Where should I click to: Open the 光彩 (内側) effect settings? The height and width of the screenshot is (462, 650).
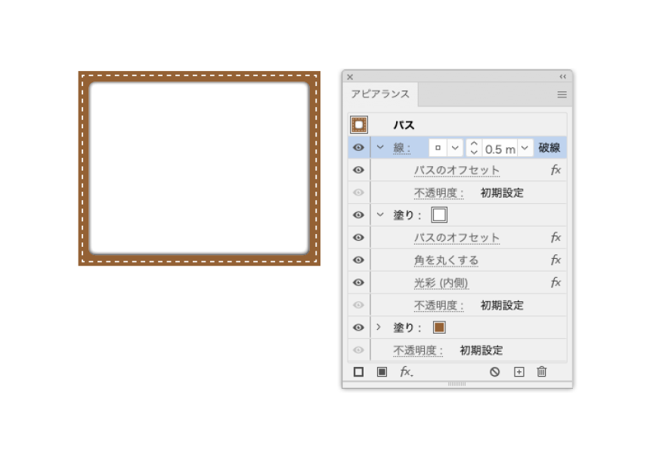[441, 283]
